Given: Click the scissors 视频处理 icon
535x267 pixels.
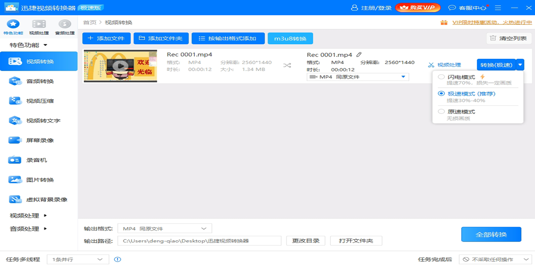Looking at the screenshot, I should pos(431,65).
